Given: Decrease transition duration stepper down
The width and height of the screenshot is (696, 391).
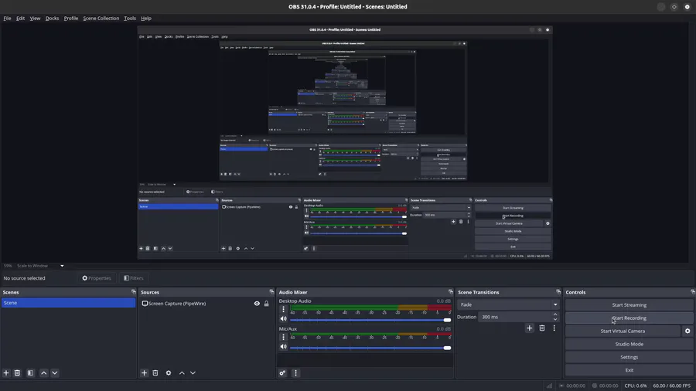Looking at the screenshot, I should pos(554,319).
